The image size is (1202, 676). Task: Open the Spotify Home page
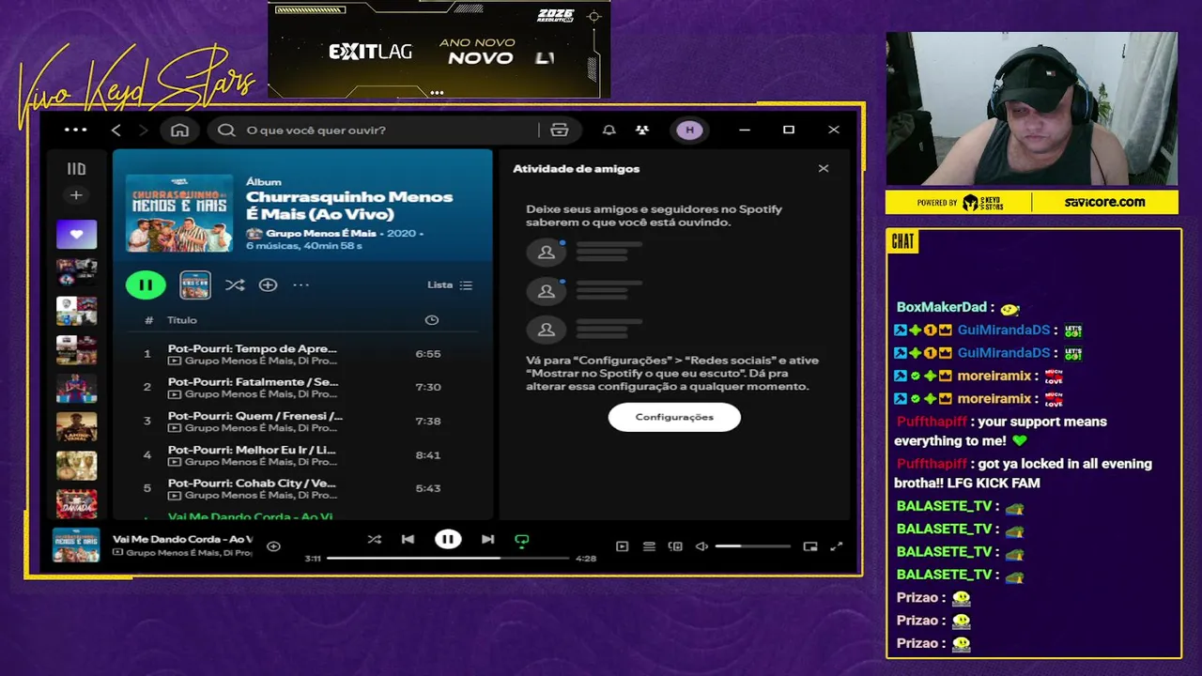(x=179, y=130)
